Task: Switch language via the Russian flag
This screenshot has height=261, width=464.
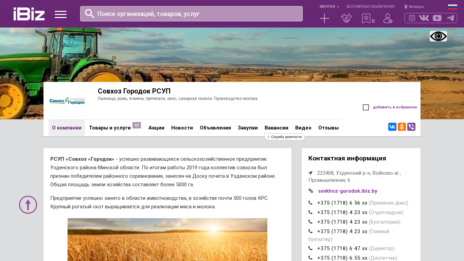Action: coord(452,7)
